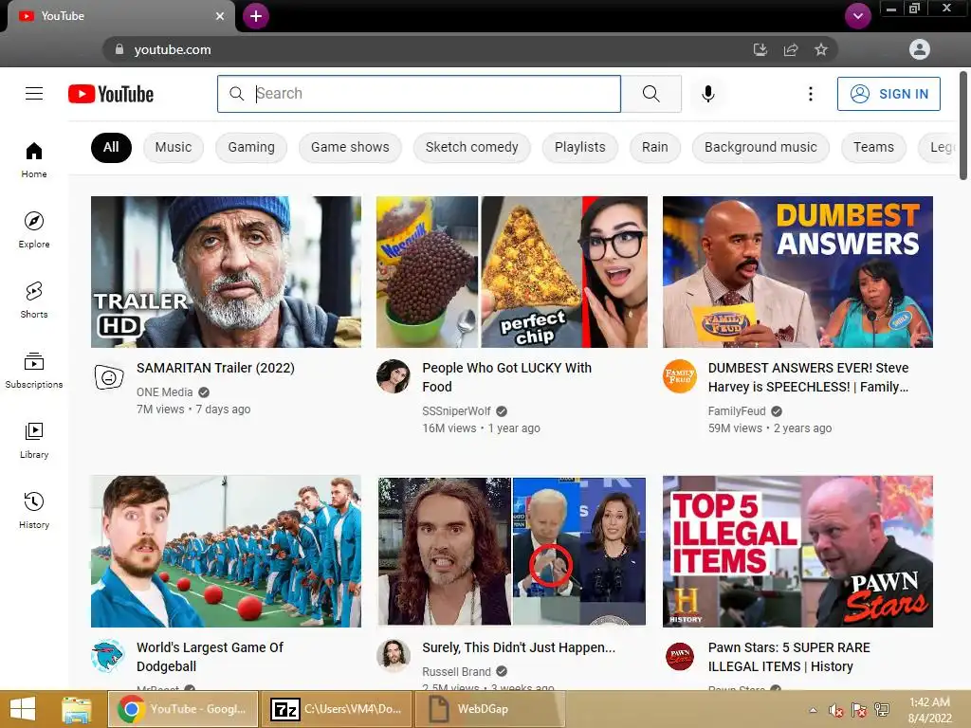Click the muted volume tray icon
Viewport: 971px width, 728px height.
pos(836,710)
